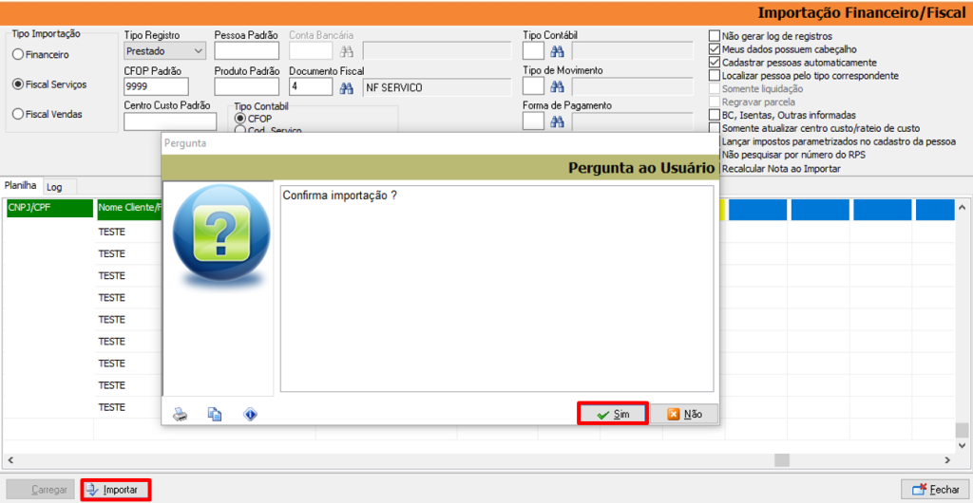Select the Fiscal Vendas import type
The width and height of the screenshot is (973, 503).
[x=48, y=114]
